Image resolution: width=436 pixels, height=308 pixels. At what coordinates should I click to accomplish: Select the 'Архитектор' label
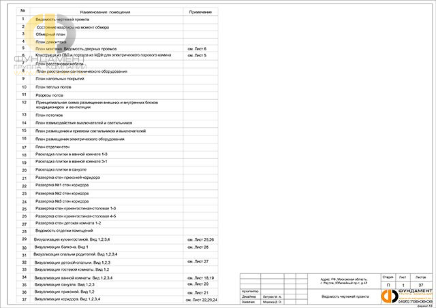pyautogui.click(x=250, y=292)
